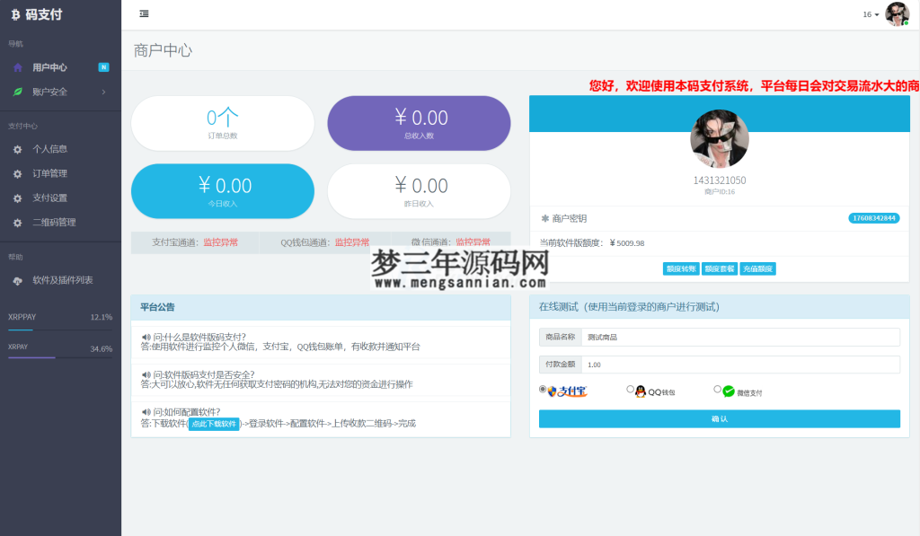Click the large merchant profile photo
Screen dimensions: 920x536
(720, 139)
